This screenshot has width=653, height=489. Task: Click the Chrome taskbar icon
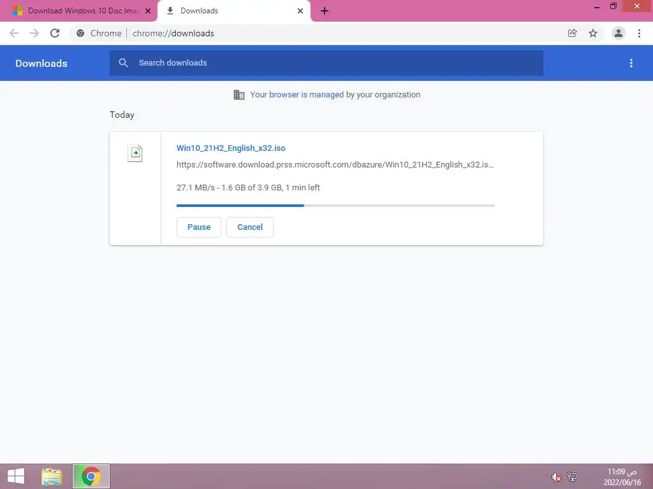pyautogui.click(x=91, y=476)
